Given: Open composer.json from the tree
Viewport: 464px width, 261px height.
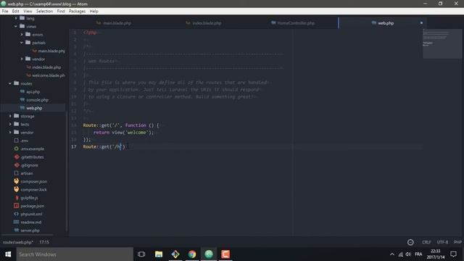Looking at the screenshot, I should tap(34, 181).
